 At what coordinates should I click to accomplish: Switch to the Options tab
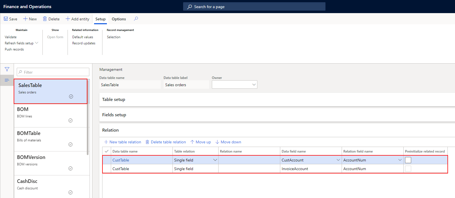(x=119, y=19)
